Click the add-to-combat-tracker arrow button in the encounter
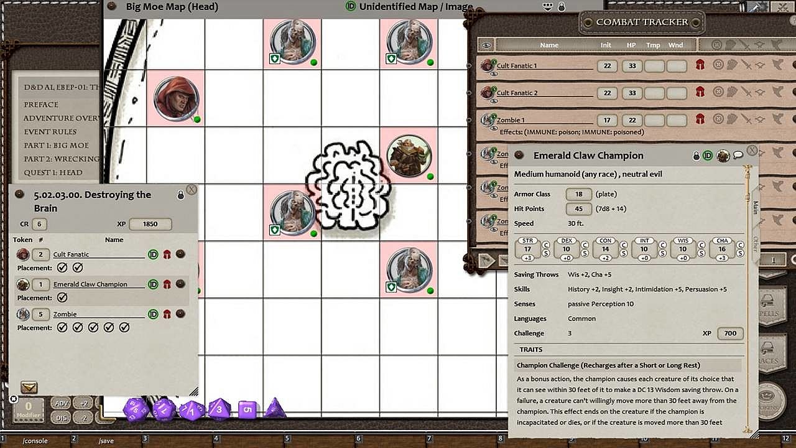The width and height of the screenshot is (796, 448). (29, 387)
